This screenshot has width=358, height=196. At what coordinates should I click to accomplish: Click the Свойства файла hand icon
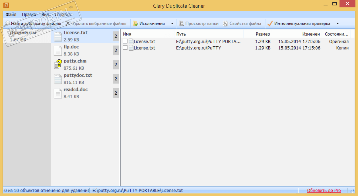[225, 24]
